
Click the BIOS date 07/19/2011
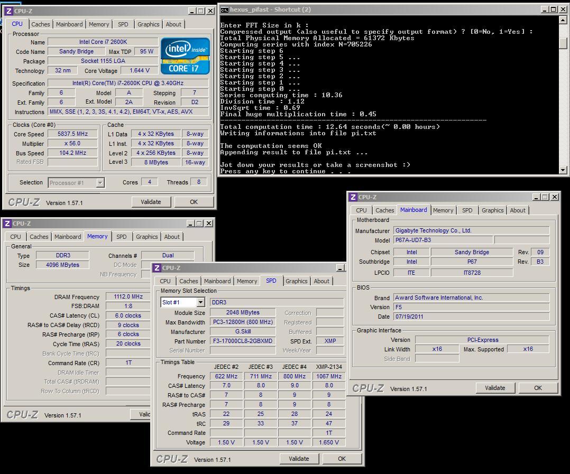471,317
